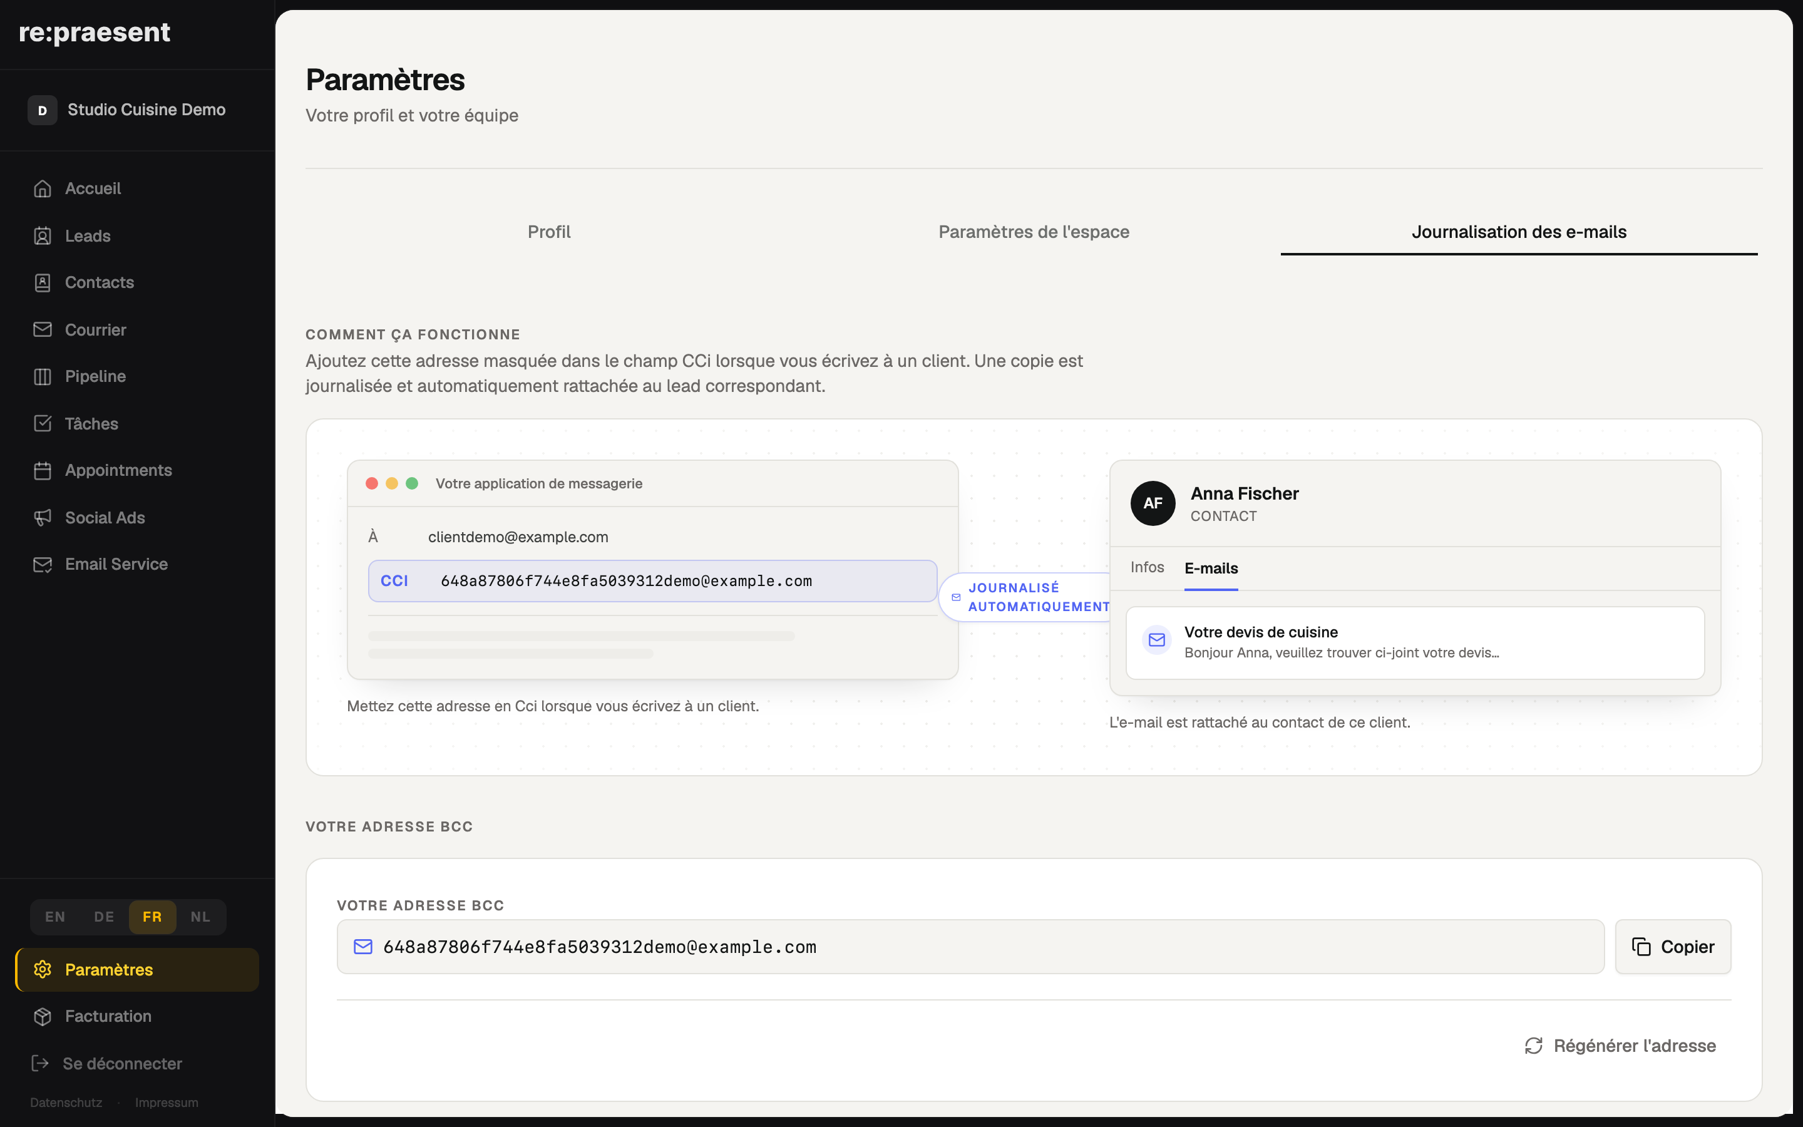Click the regenerate refresh icon
This screenshot has height=1127, width=1803.
pos(1533,1046)
